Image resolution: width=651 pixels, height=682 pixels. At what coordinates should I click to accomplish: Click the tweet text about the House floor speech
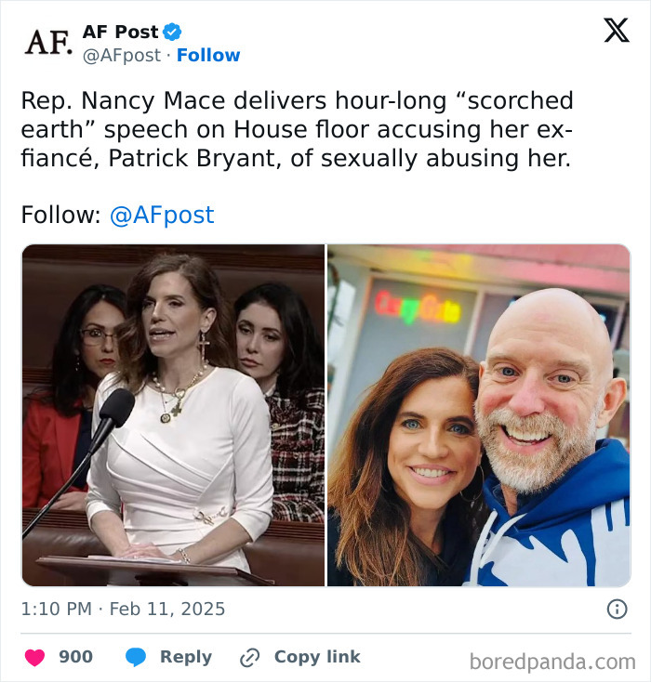pyautogui.click(x=296, y=129)
